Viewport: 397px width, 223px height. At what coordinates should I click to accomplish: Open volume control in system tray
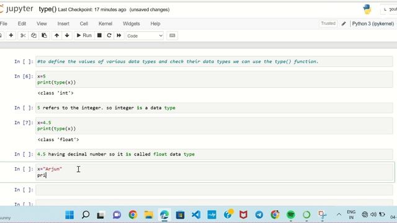(373, 215)
